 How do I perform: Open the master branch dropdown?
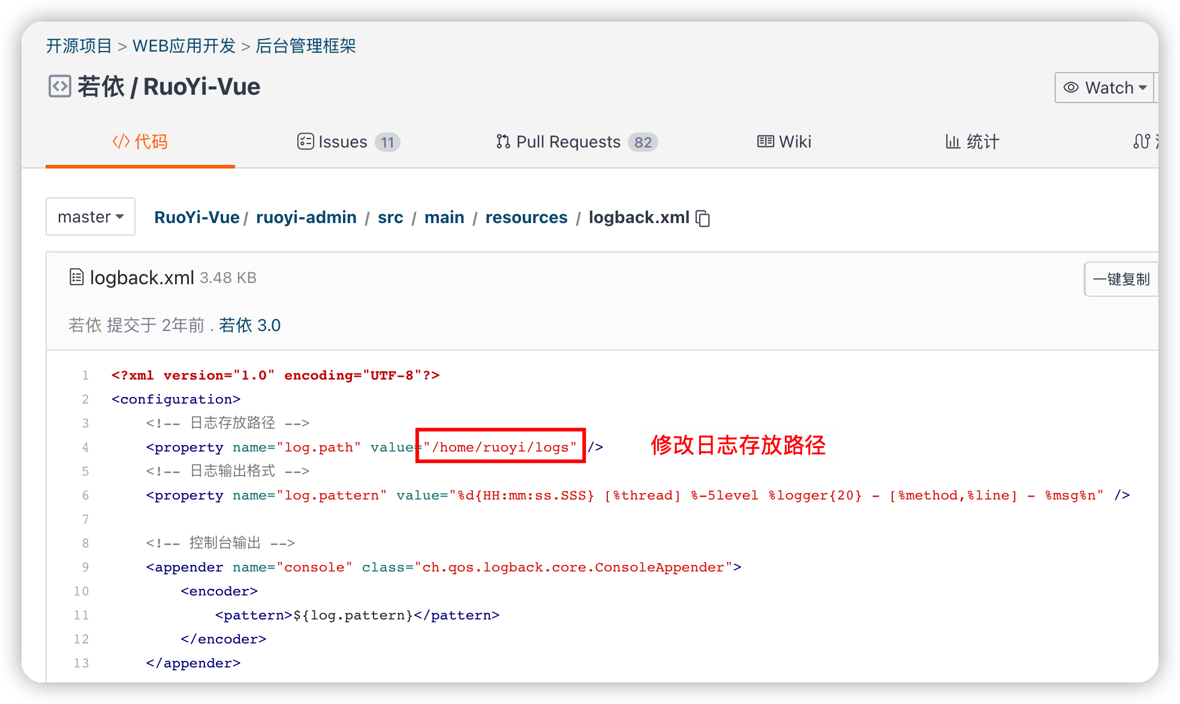(x=91, y=216)
